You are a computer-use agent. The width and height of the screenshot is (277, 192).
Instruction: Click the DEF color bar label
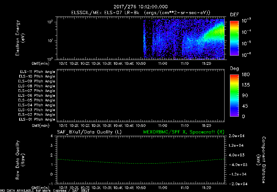coord(234,15)
